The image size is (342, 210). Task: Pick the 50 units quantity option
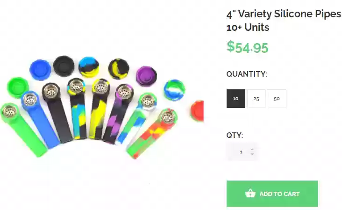coord(277,98)
